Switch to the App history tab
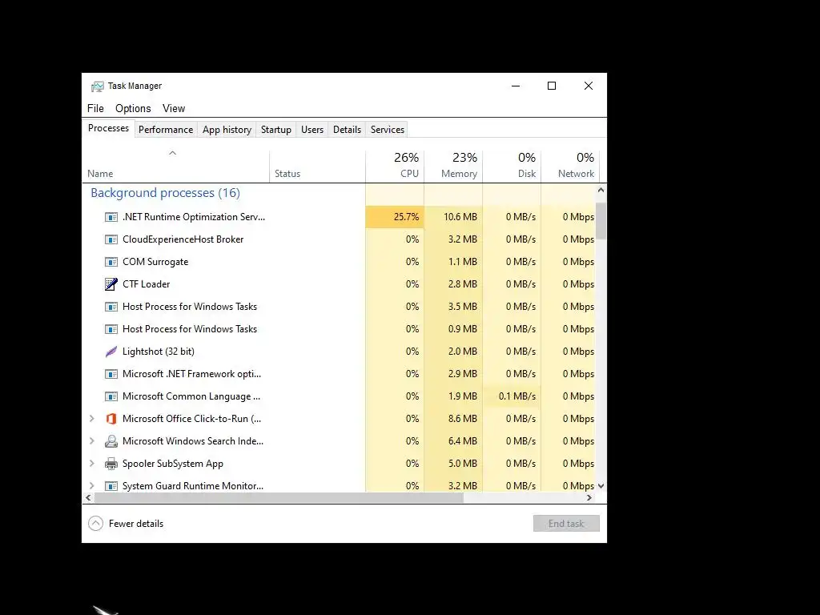Viewport: 820px width, 615px height. (227, 130)
